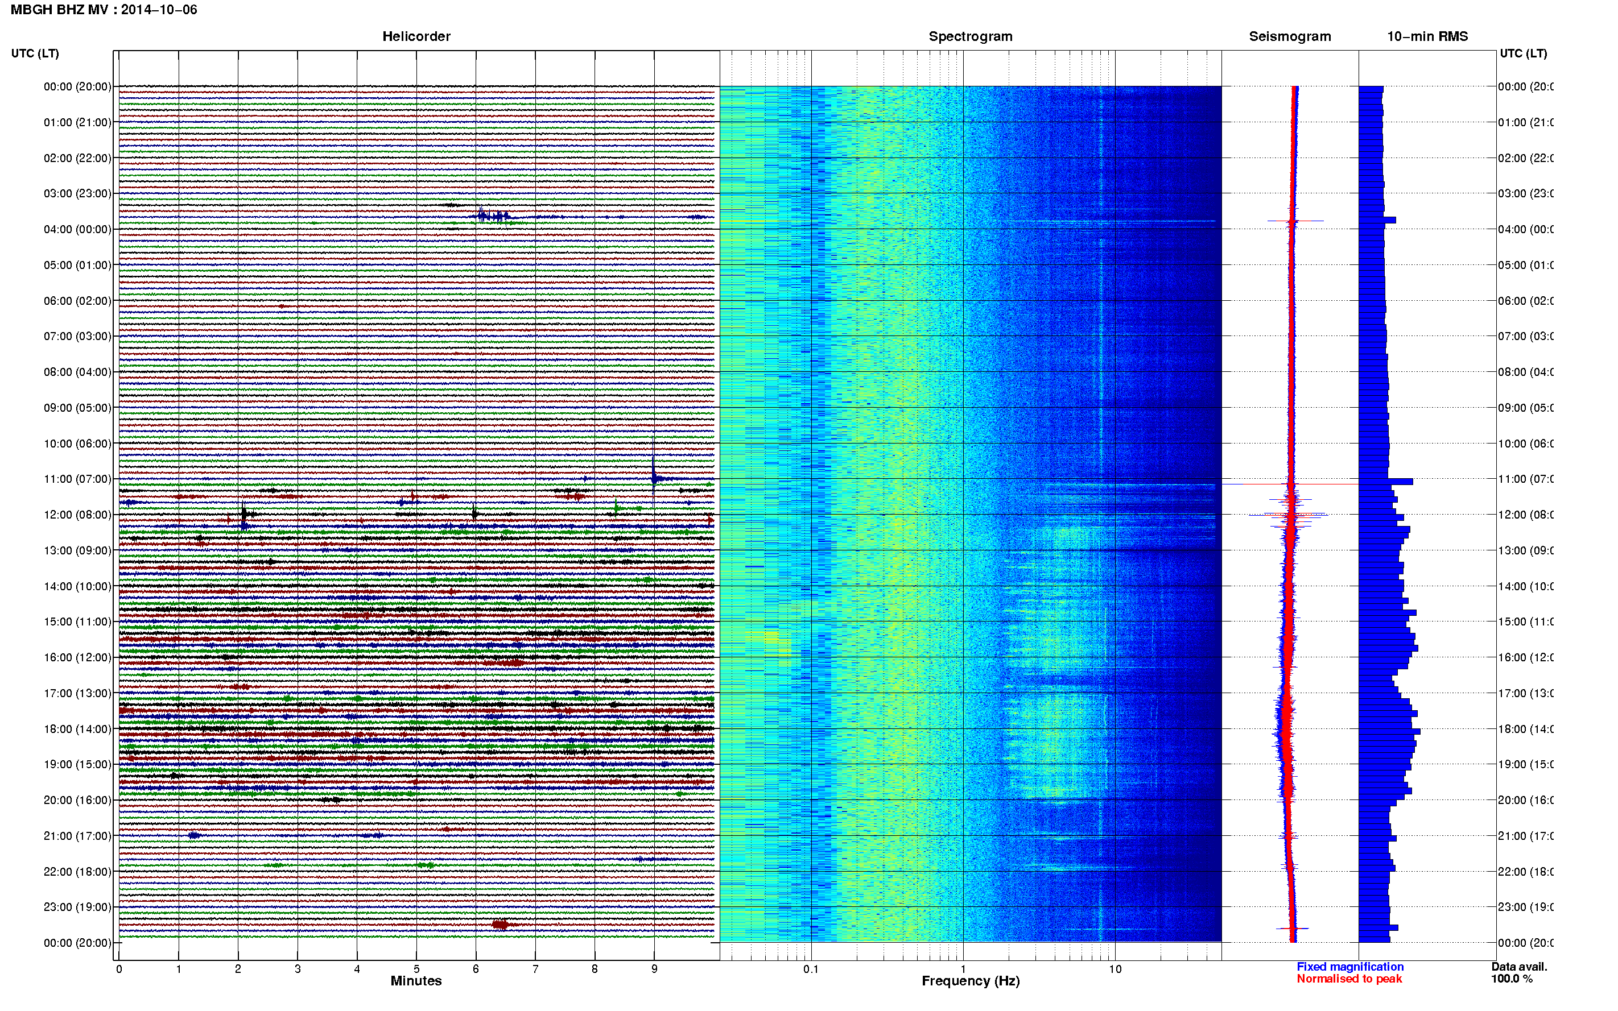
Task: Click the title 'MBGH BHZ MV : 2014-10-06'
Action: pos(104,9)
